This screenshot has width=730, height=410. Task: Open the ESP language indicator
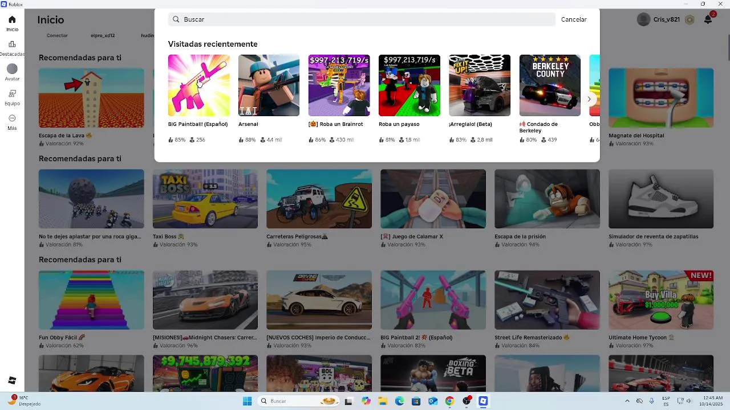[x=666, y=401]
